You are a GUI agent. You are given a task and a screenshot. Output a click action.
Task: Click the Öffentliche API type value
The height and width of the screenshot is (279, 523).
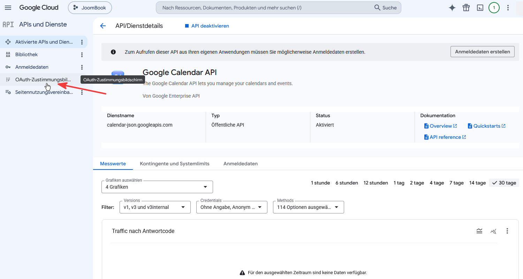click(228, 125)
